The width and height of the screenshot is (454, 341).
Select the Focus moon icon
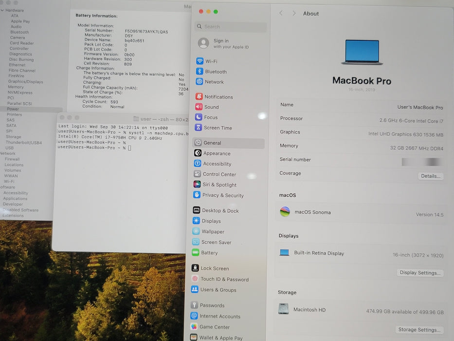point(199,117)
